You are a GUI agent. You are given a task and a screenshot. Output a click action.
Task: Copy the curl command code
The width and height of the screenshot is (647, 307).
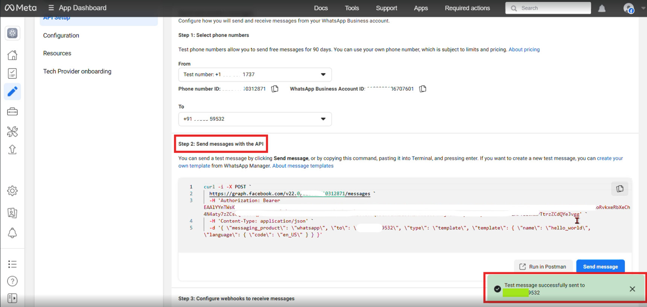click(x=620, y=189)
